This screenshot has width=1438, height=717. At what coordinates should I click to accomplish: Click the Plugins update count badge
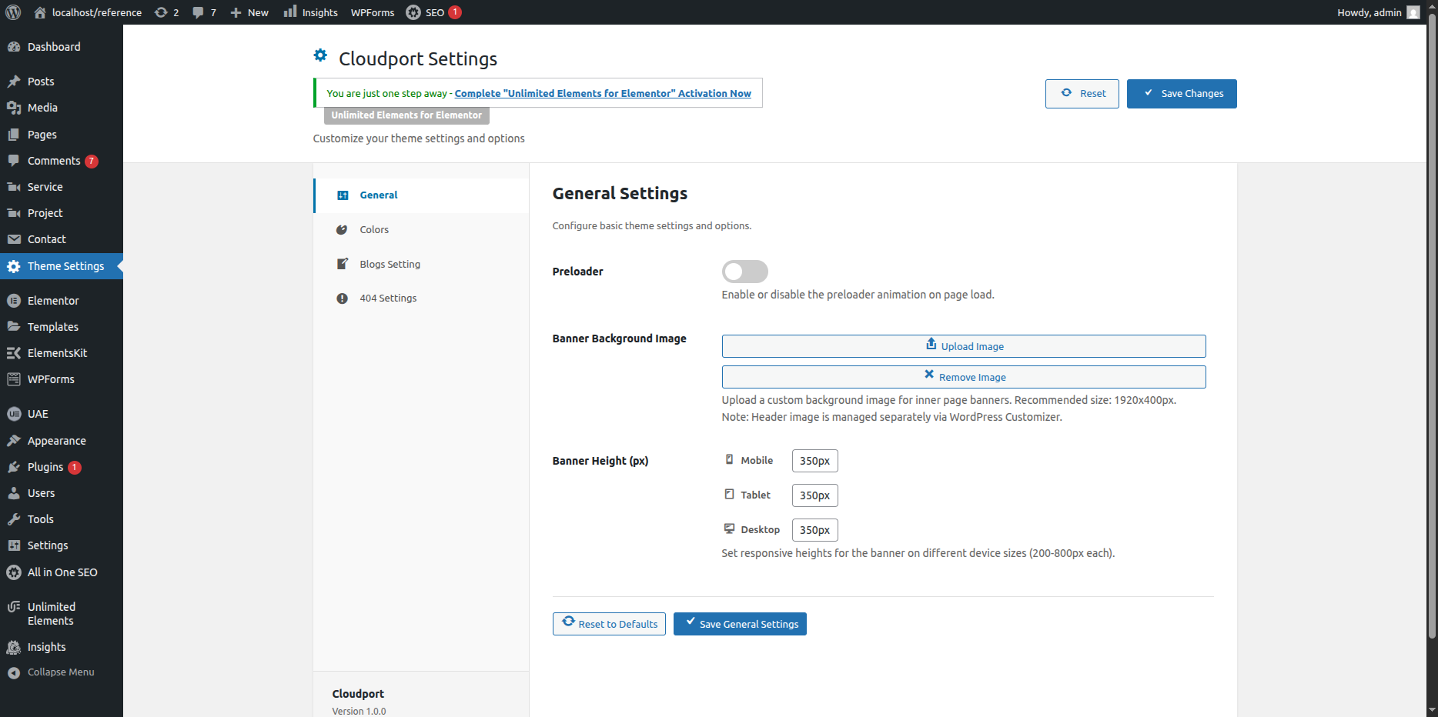click(75, 468)
